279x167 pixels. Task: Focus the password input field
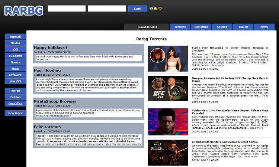click(x=107, y=9)
